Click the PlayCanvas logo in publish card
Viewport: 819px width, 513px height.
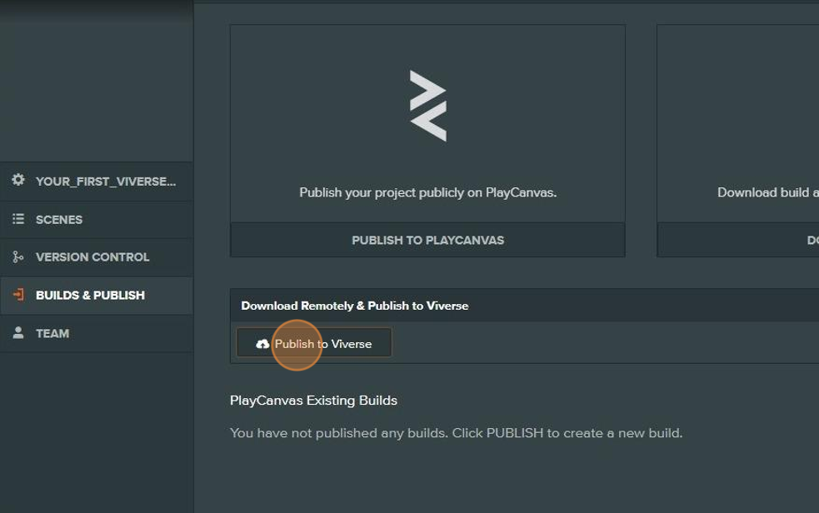point(427,106)
